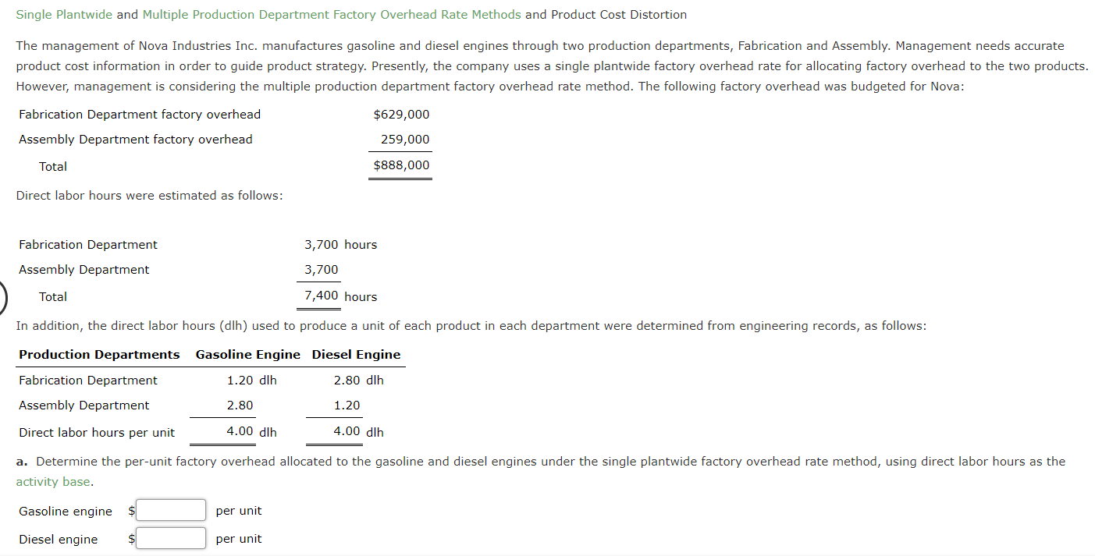Select the 2.80 gasoline assembly cell
1095x556 pixels.
click(x=240, y=405)
